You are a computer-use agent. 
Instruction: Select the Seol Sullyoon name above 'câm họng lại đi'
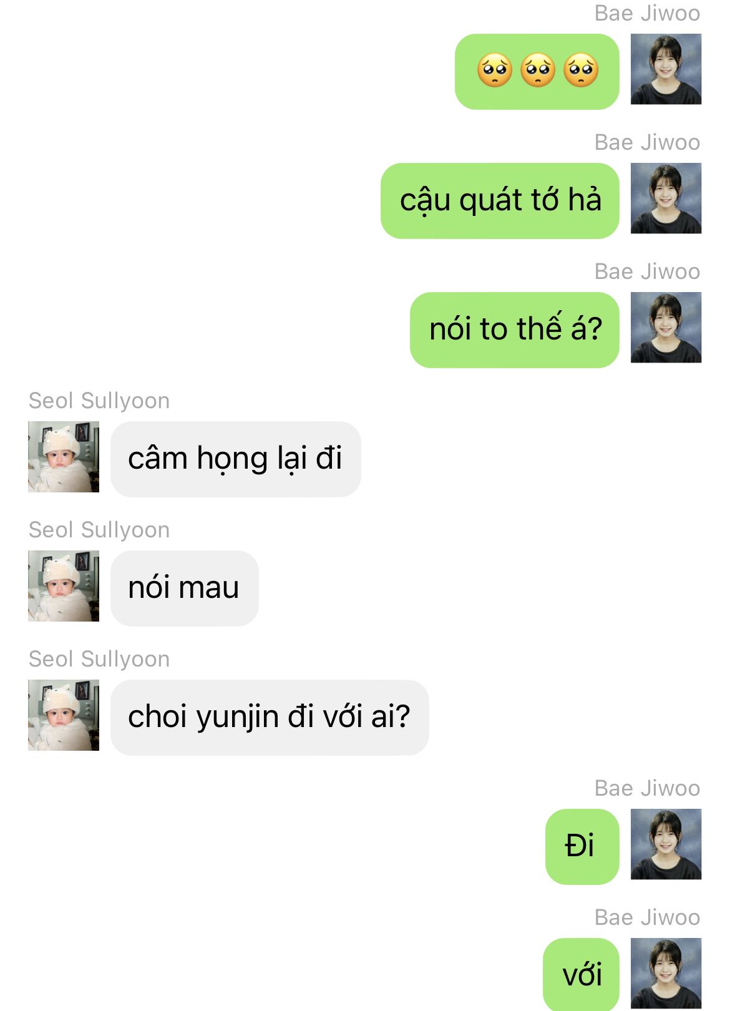pos(99,401)
